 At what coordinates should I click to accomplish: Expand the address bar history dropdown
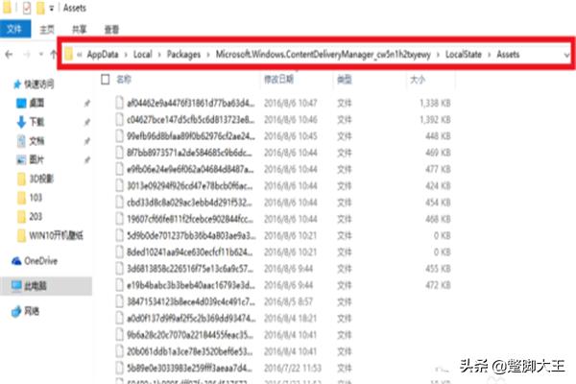[566, 55]
